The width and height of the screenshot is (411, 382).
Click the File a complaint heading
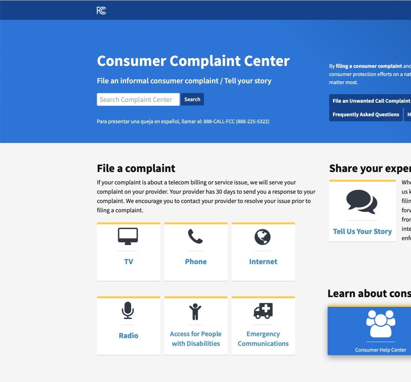136,168
